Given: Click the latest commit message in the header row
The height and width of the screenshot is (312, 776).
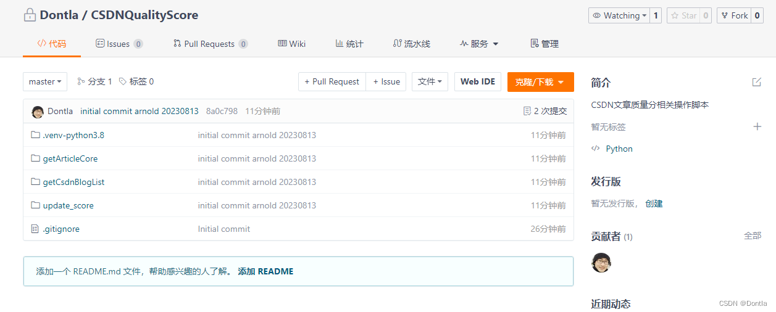Looking at the screenshot, I should tap(140, 111).
